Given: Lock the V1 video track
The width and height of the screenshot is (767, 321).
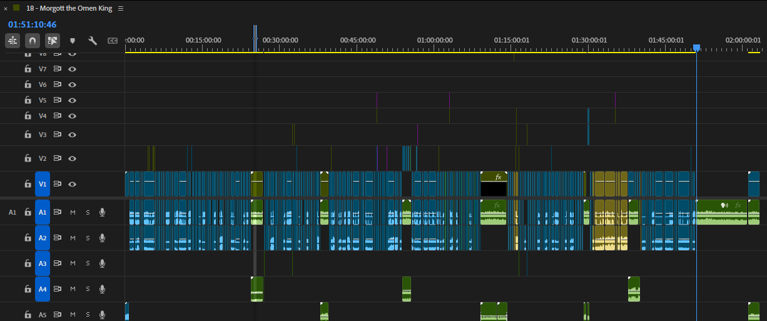Looking at the screenshot, I should [x=28, y=184].
